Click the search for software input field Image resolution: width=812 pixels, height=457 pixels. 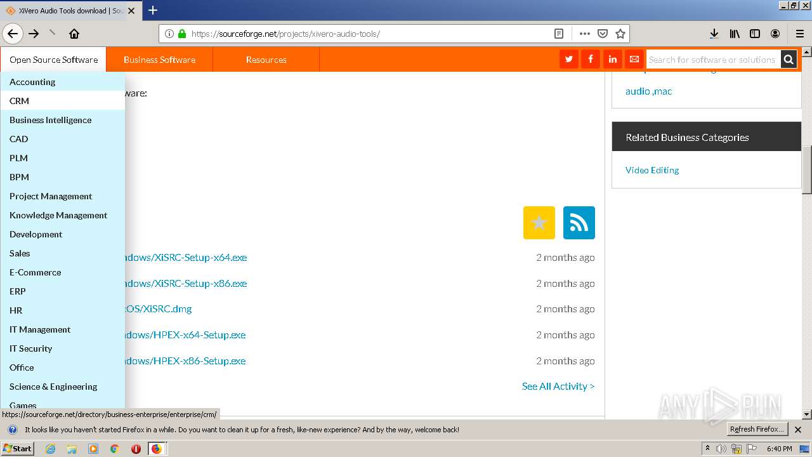point(713,60)
